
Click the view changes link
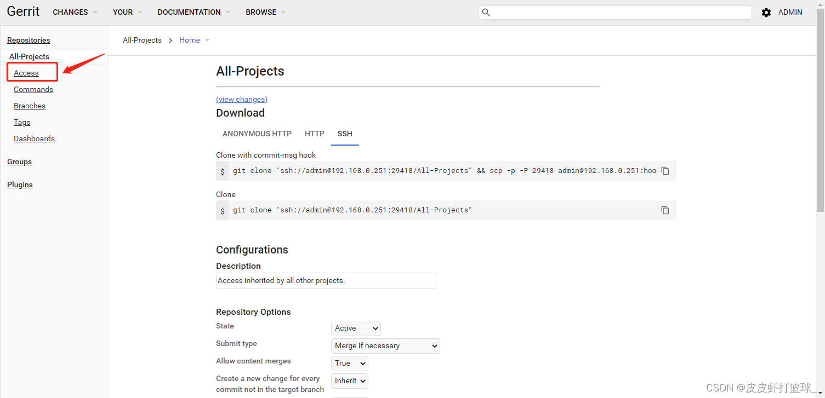pos(242,99)
